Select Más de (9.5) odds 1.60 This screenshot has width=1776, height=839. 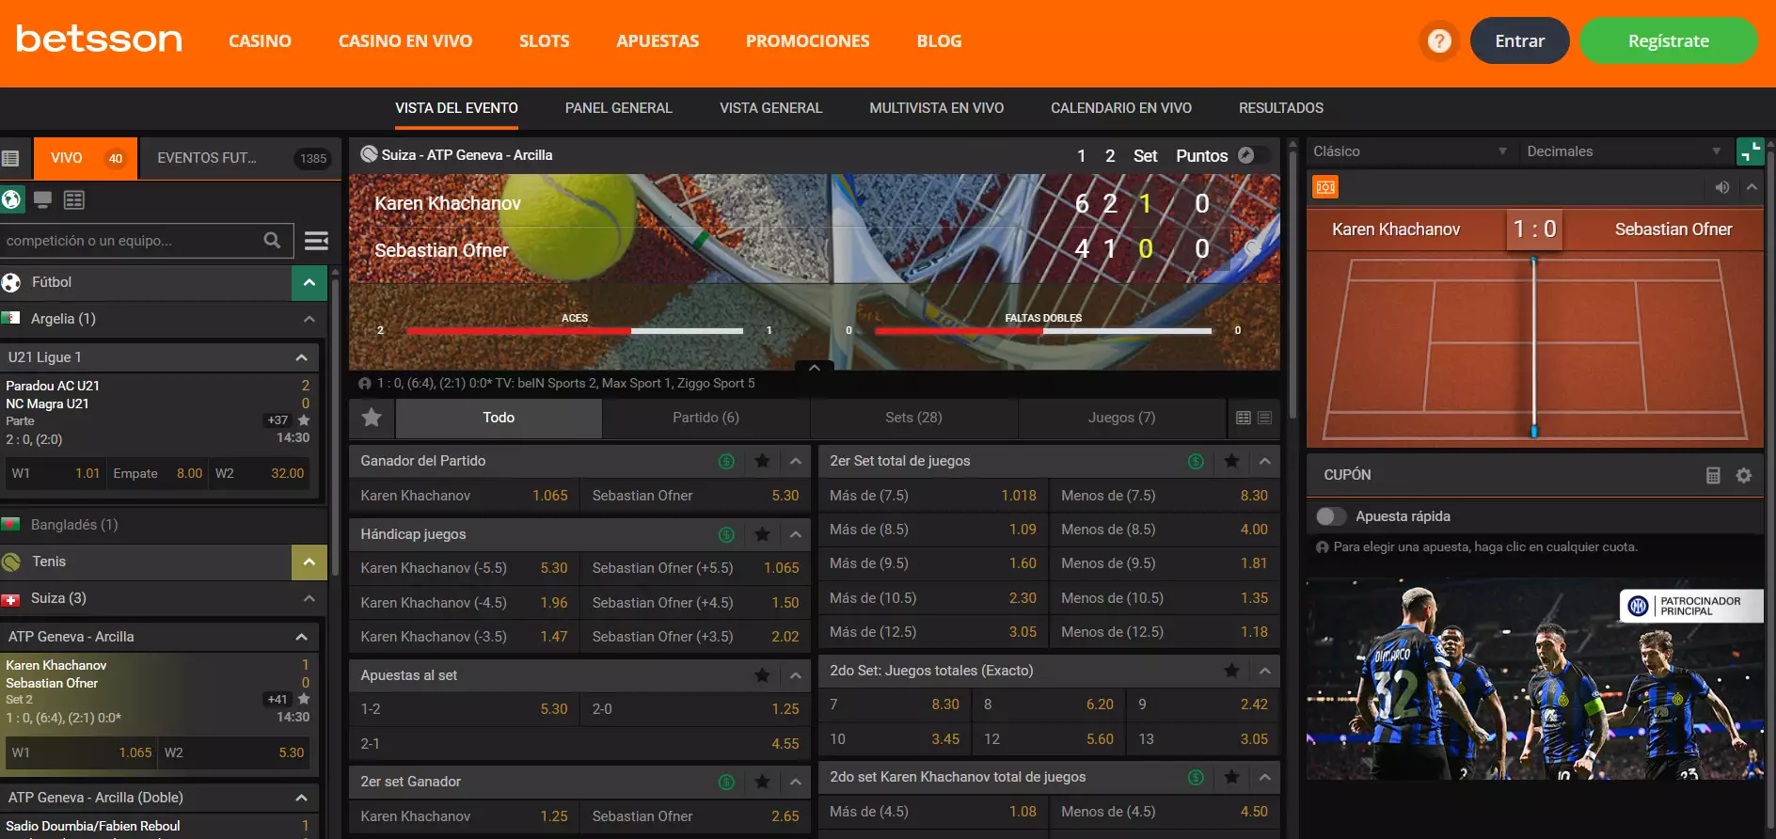(932, 563)
